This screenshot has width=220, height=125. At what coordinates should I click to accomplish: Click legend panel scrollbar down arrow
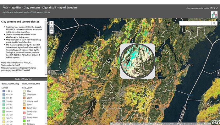pyautogui.click(x=46, y=124)
